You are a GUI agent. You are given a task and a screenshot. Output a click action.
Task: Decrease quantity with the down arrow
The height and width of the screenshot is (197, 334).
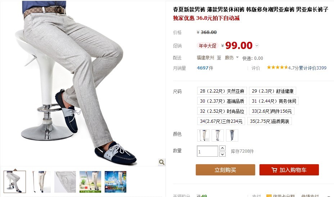tap(222, 154)
